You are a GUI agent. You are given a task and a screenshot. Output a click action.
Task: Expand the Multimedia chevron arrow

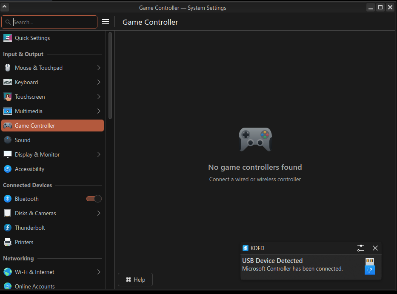tap(99, 111)
